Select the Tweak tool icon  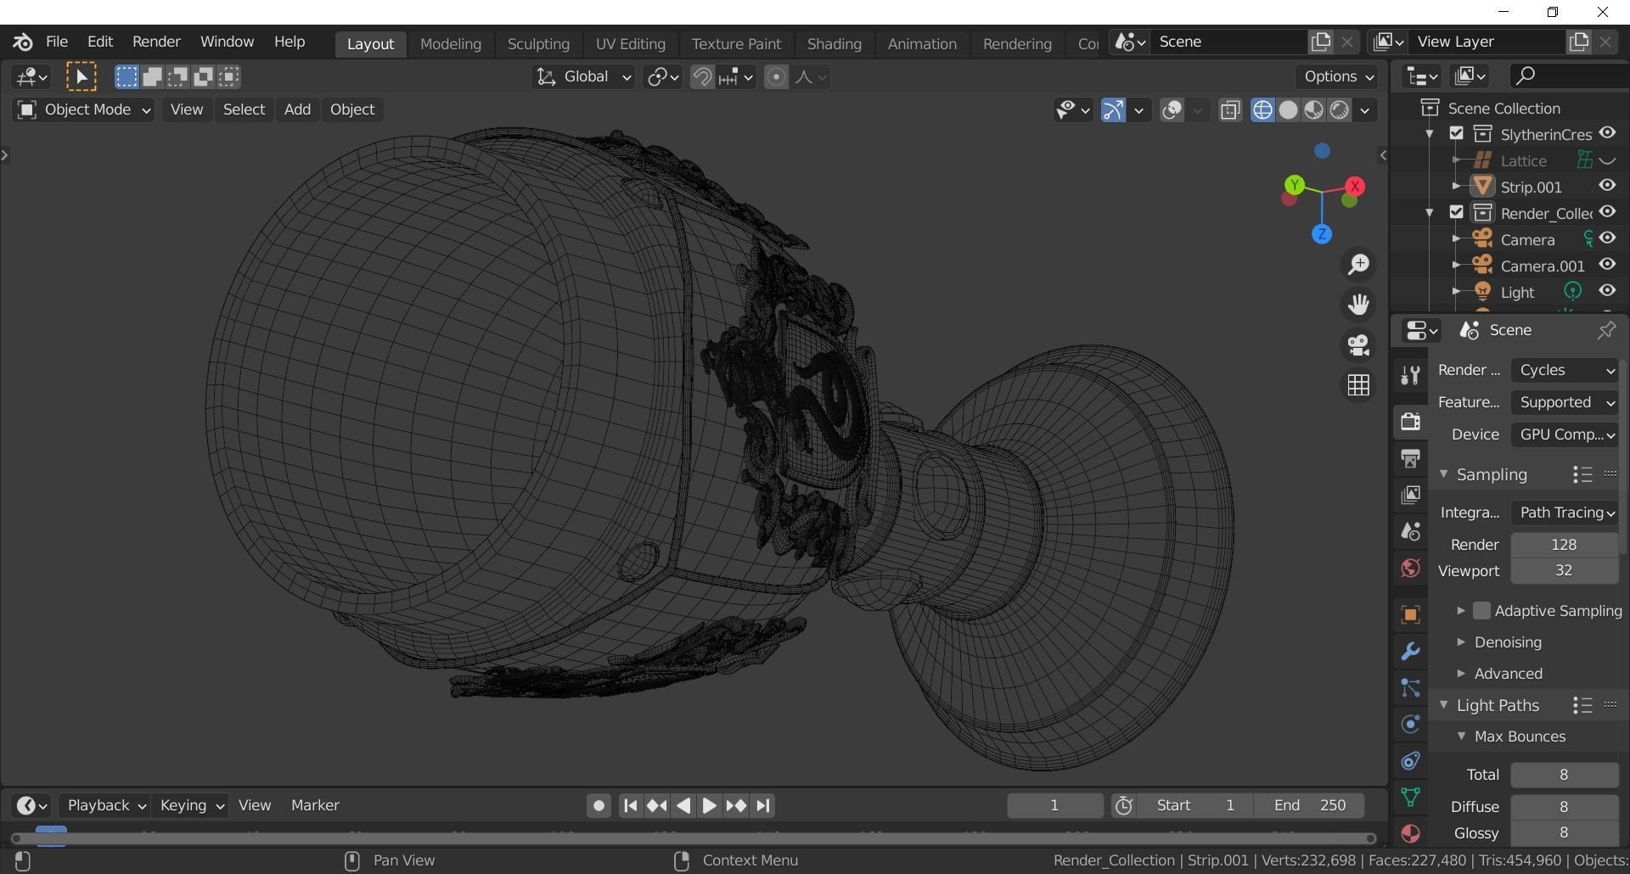[81, 77]
